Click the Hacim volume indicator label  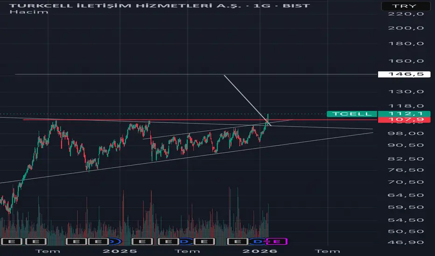[28, 12]
